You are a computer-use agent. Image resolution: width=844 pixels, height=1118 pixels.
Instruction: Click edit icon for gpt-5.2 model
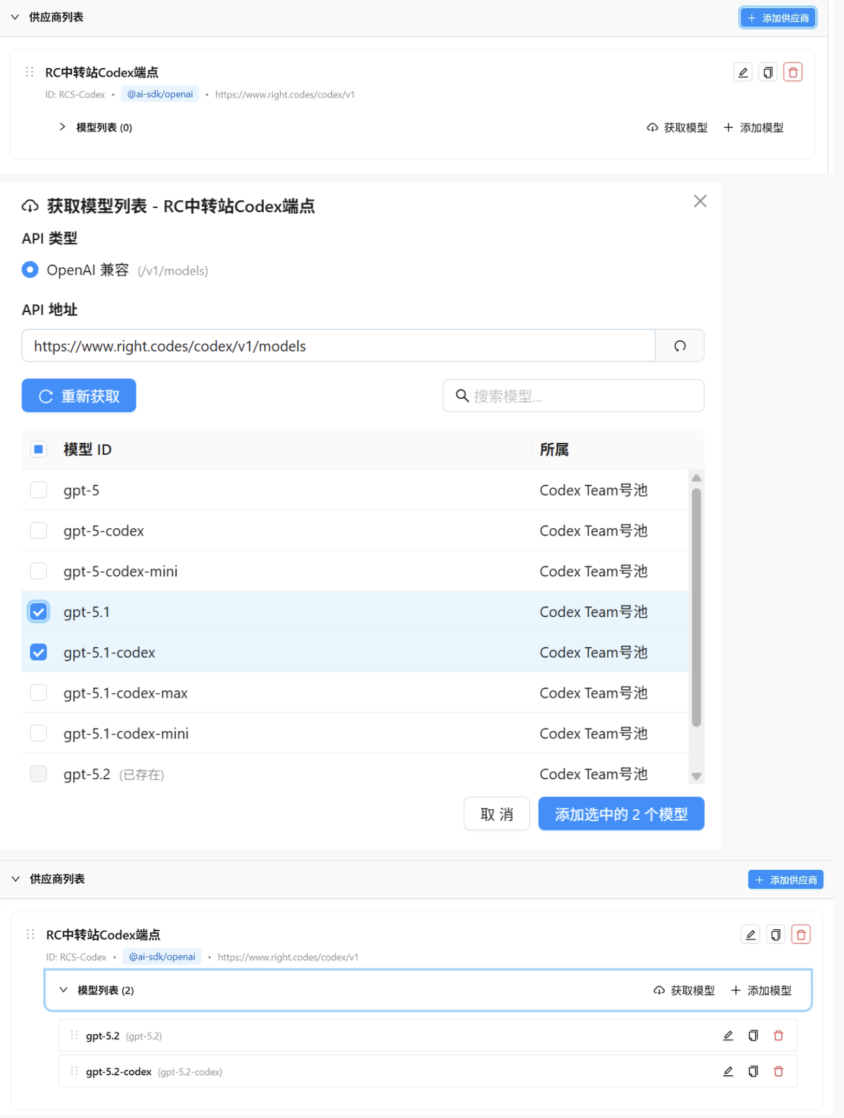point(728,1035)
